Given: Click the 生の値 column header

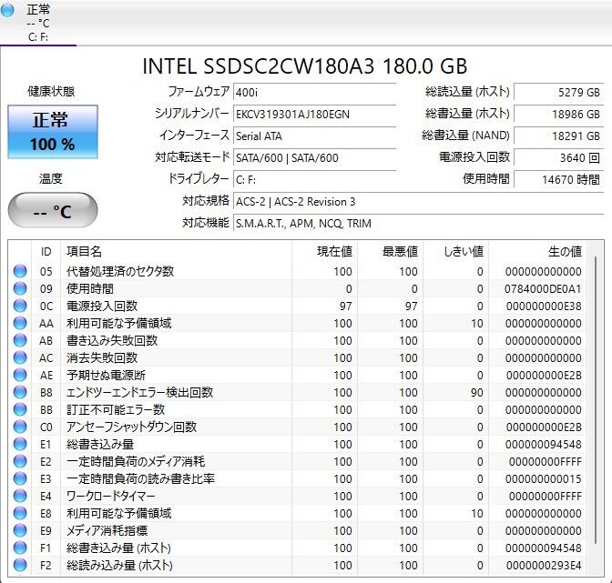Looking at the screenshot, I should point(563,251).
